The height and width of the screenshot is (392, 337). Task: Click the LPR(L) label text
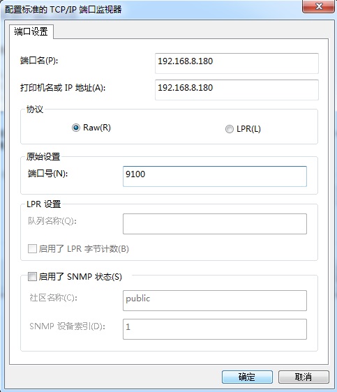[x=248, y=129]
